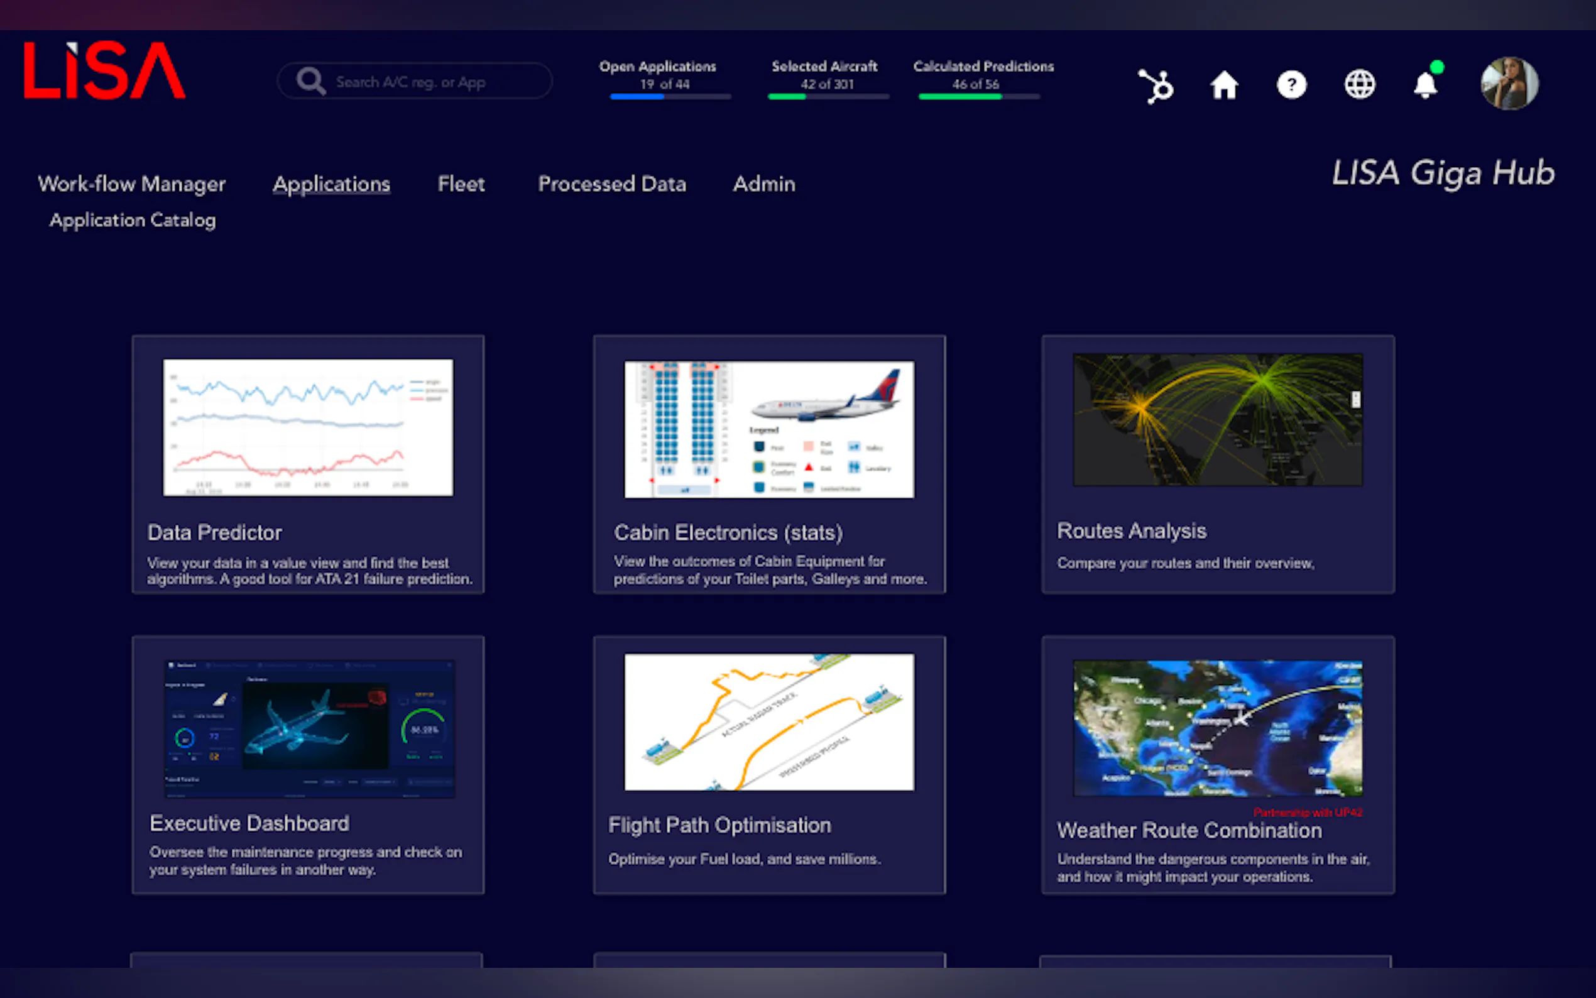Screen dimensions: 1596x998
Task: Click the Open Applications progress bar
Action: 670,97
